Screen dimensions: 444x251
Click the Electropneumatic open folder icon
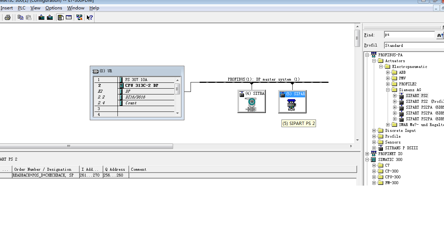pos(387,66)
